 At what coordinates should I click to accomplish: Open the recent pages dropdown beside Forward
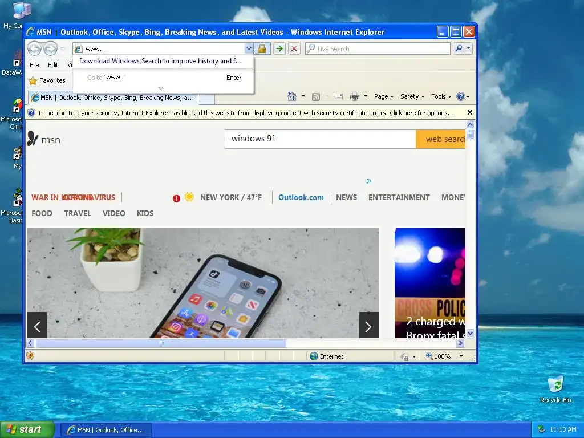pyautogui.click(x=63, y=48)
